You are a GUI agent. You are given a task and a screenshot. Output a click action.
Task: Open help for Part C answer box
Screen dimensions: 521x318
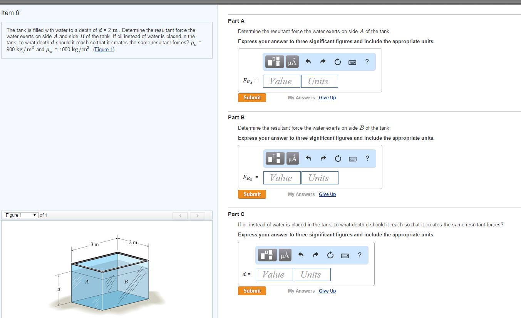(360, 255)
